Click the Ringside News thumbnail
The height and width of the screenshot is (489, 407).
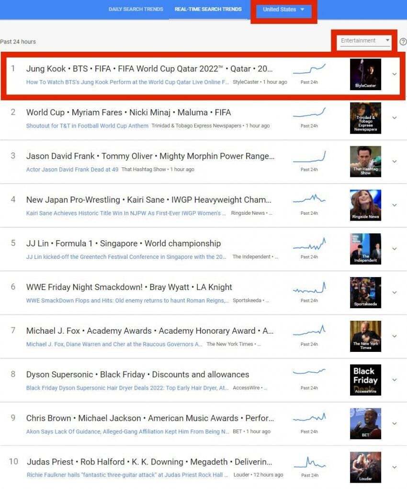point(365,205)
